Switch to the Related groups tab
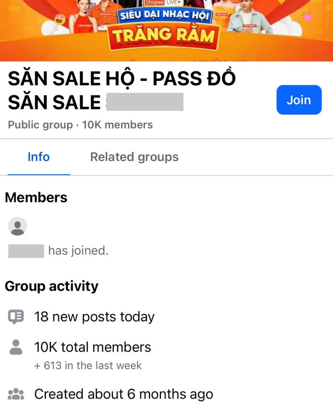This screenshot has height=417, width=333. [134, 157]
